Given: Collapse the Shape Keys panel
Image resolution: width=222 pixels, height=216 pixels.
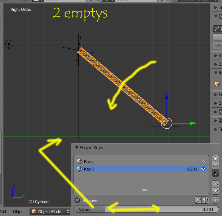Looking at the screenshot, I should coord(77,148).
